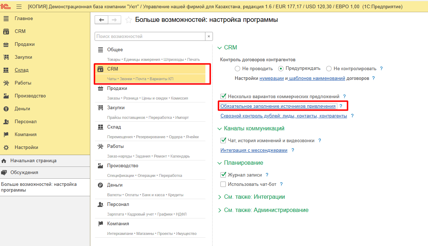Switch to the Начальная страница tab

coord(33,161)
